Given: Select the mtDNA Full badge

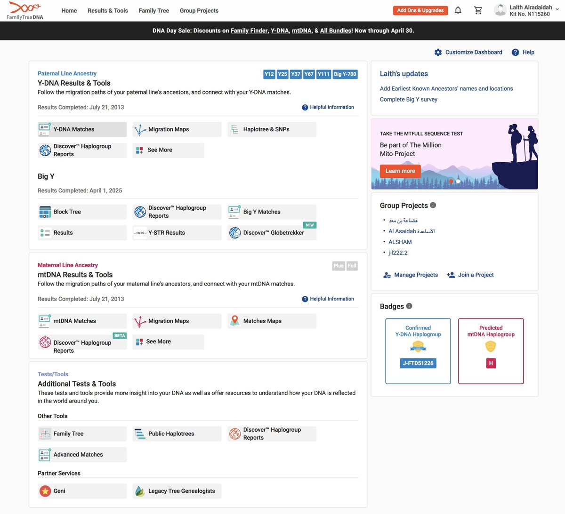Looking at the screenshot, I should point(352,266).
